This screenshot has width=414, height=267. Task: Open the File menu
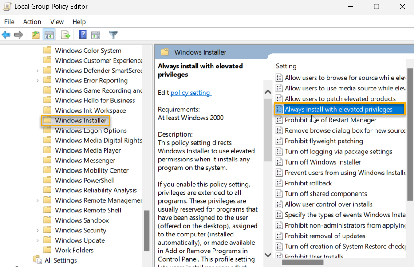pyautogui.click(x=9, y=21)
